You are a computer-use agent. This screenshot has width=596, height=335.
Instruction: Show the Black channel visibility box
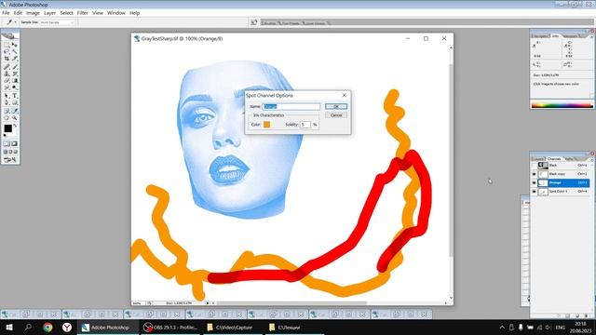pyautogui.click(x=534, y=166)
